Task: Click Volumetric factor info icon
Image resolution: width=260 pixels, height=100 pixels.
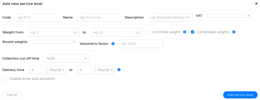Action: click(x=113, y=44)
